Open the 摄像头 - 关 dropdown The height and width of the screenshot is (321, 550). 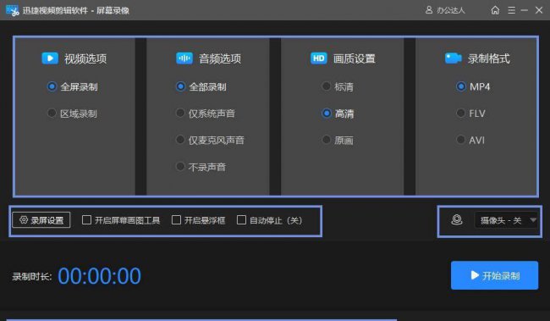click(506, 220)
